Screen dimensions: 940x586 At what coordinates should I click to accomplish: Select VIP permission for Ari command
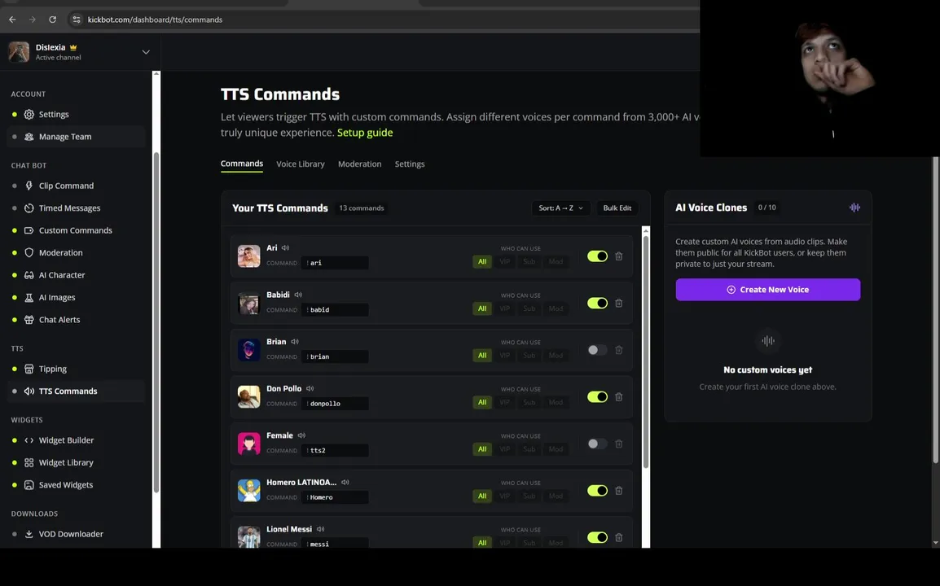pos(505,261)
